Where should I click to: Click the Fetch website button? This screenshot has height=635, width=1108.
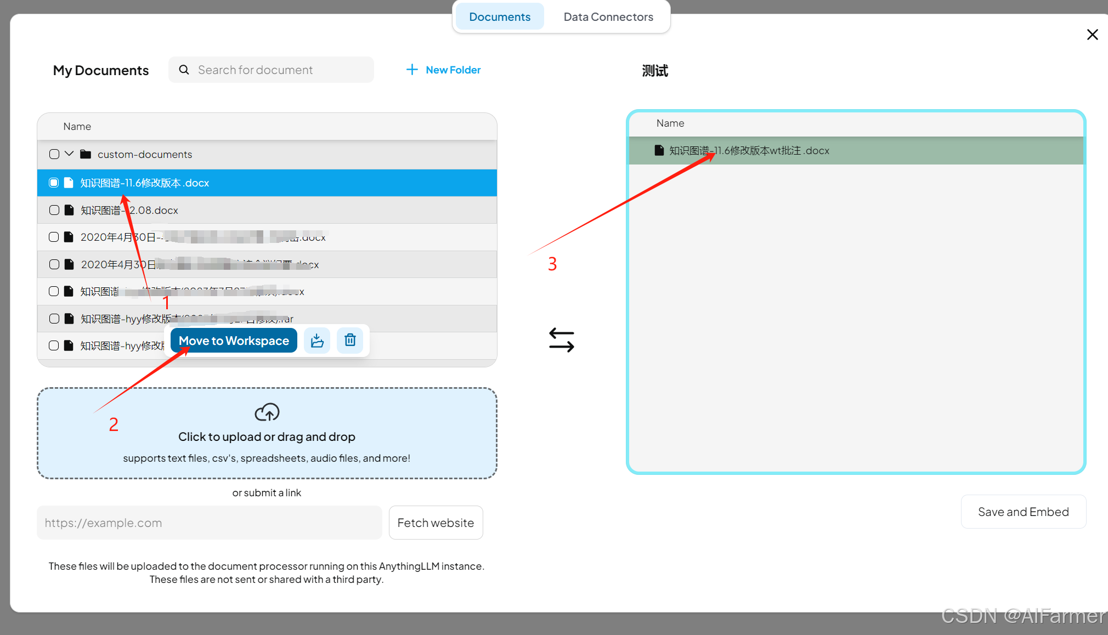click(x=436, y=523)
